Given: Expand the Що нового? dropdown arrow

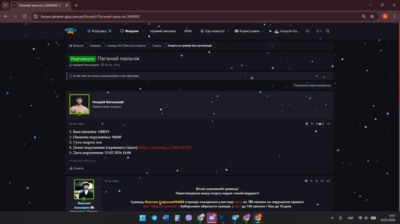Looking at the screenshot, I should [228, 31].
